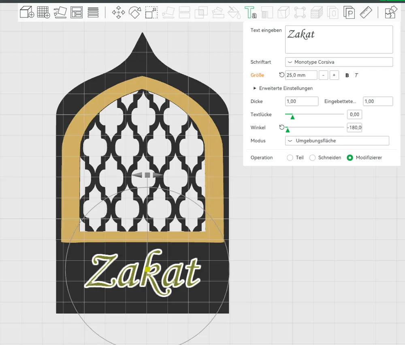Click the gray square between the arrow handles
405x345 pixels.
[147, 175]
